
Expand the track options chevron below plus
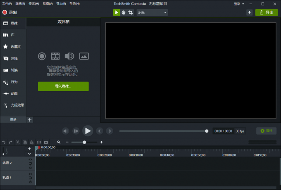click(29, 154)
